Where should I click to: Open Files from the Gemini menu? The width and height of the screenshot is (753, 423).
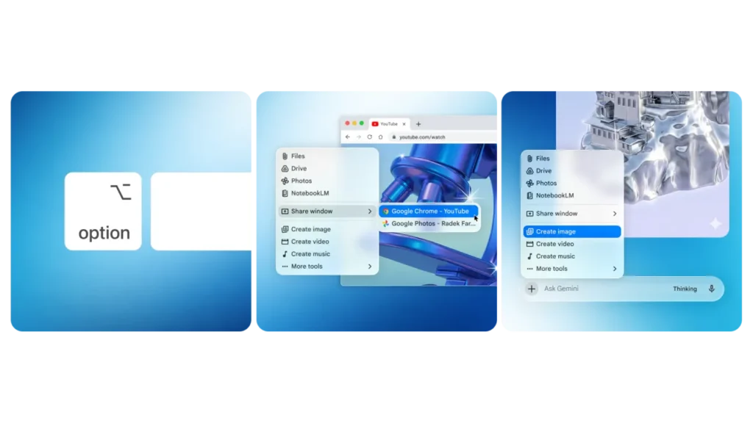(x=542, y=158)
